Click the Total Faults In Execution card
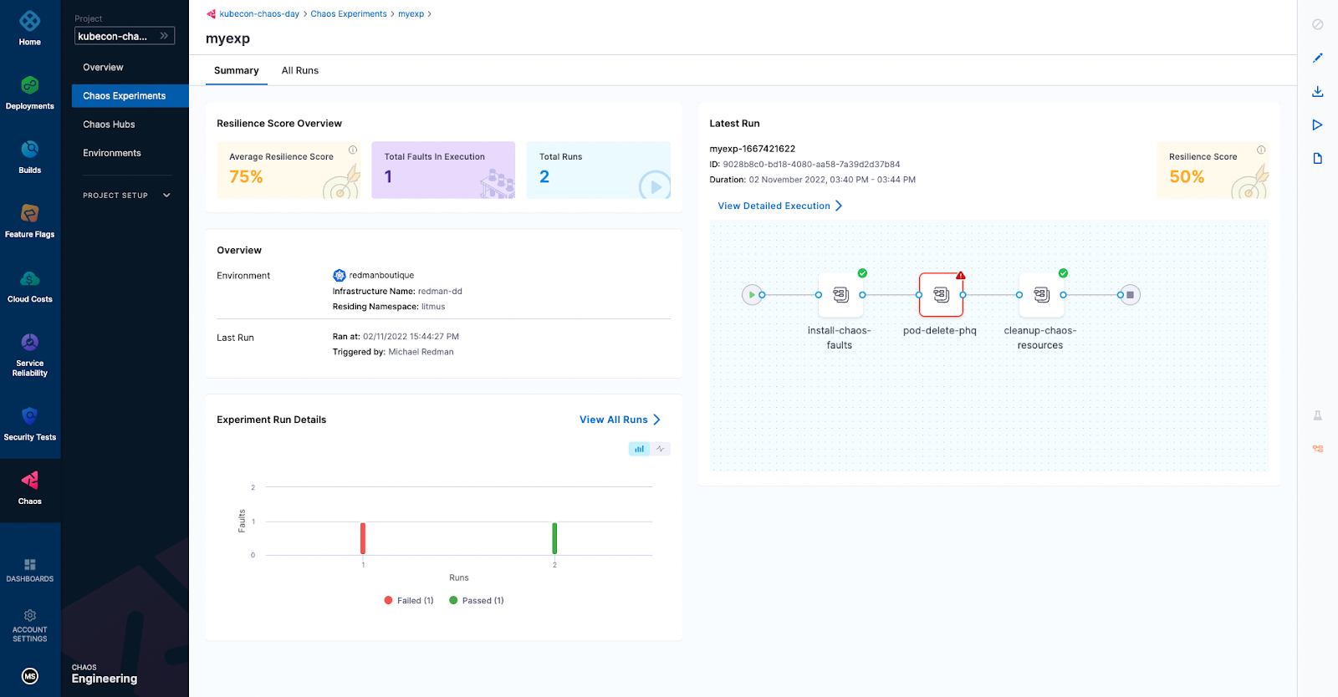The height and width of the screenshot is (697, 1338). click(x=443, y=170)
